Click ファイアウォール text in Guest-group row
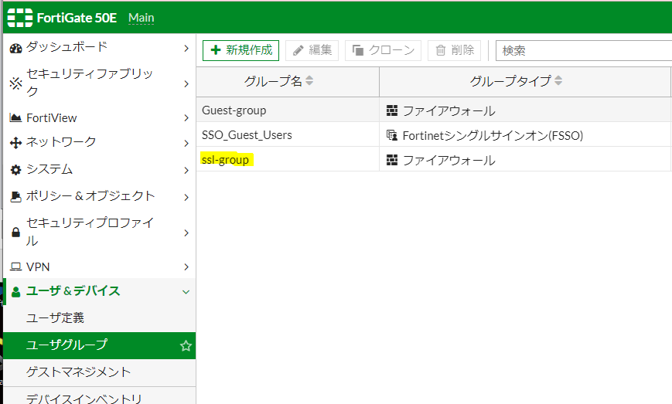The width and height of the screenshot is (672, 404). (449, 110)
